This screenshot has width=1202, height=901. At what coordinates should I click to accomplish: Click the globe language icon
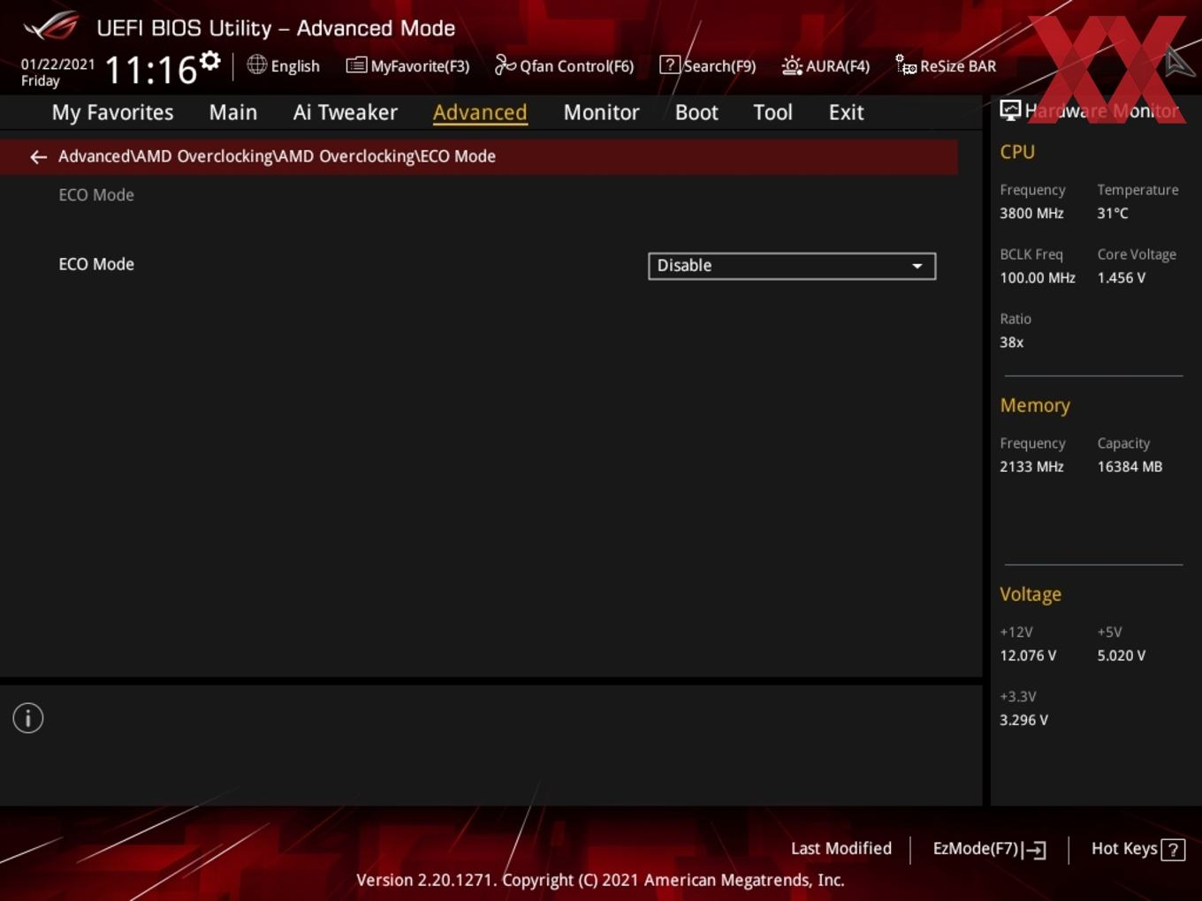click(x=256, y=64)
